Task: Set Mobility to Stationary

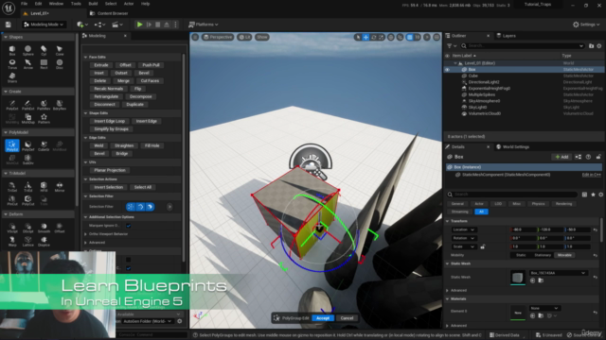Action: (x=543, y=255)
